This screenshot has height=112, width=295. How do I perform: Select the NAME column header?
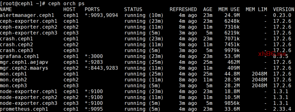[x=6, y=10]
